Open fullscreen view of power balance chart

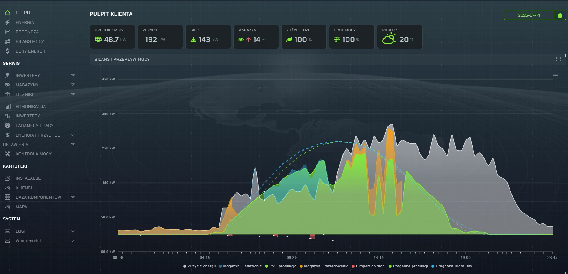pos(558,59)
